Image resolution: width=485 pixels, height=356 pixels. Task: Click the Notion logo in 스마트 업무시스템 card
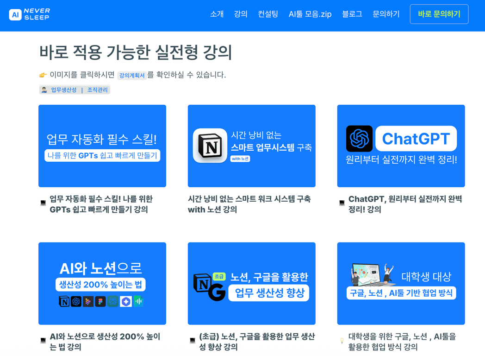210,146
